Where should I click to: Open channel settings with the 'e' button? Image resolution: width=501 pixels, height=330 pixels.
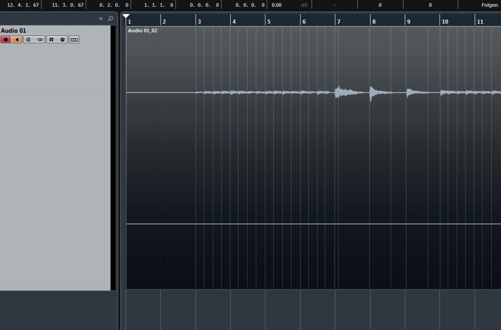click(29, 39)
